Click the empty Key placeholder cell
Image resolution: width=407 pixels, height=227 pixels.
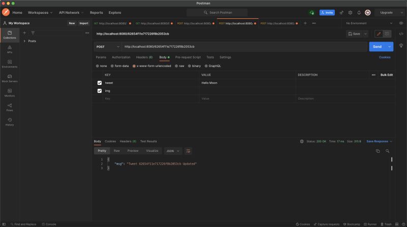coord(151,99)
